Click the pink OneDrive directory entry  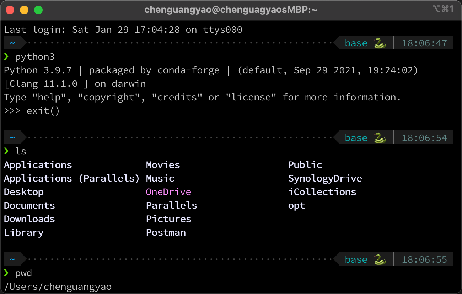point(168,192)
